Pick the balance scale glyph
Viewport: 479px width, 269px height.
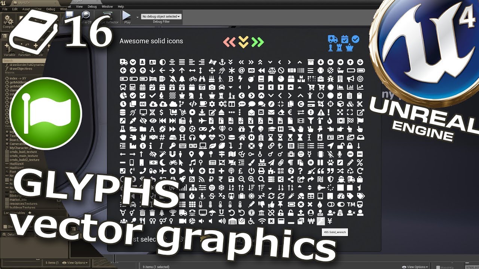[272, 70]
